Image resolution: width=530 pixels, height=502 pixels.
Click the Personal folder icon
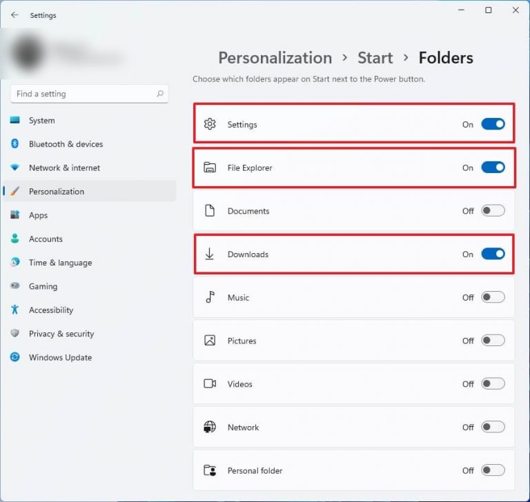coord(210,470)
